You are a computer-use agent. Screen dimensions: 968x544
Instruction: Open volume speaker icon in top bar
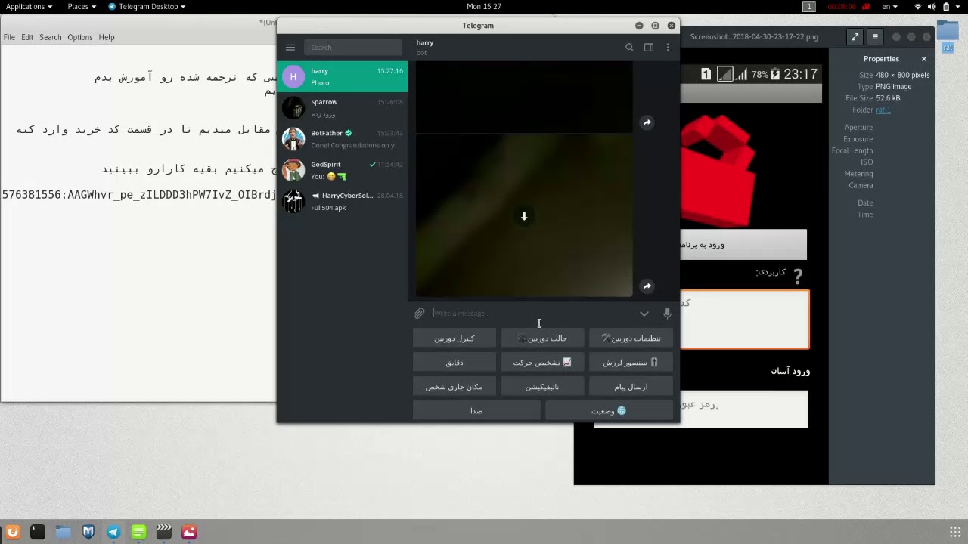click(x=932, y=6)
